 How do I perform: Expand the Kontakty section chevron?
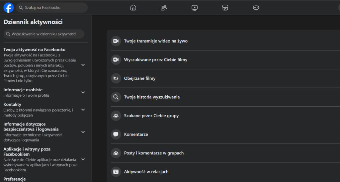(x=83, y=110)
